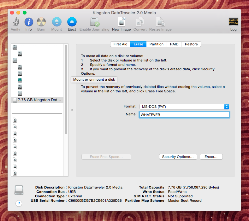
Task: Open the Log viewer
Action: click(x=233, y=22)
